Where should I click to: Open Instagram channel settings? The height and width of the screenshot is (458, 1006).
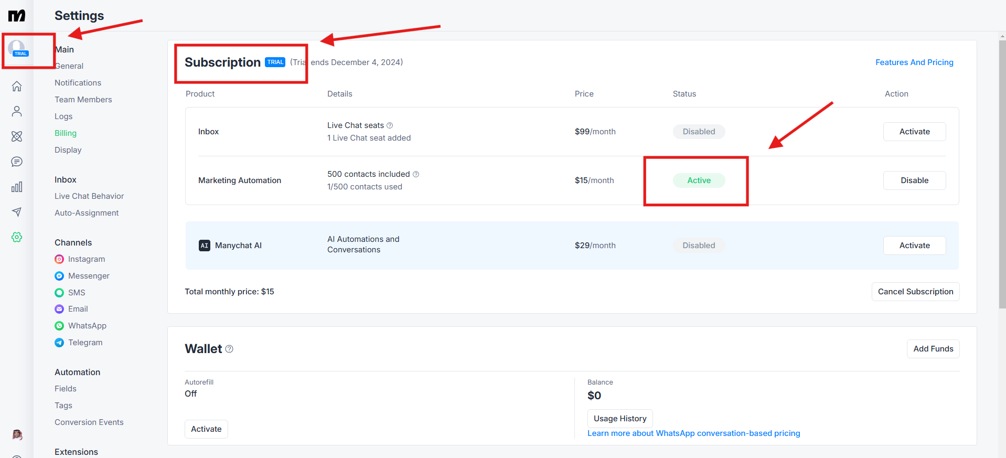87,259
